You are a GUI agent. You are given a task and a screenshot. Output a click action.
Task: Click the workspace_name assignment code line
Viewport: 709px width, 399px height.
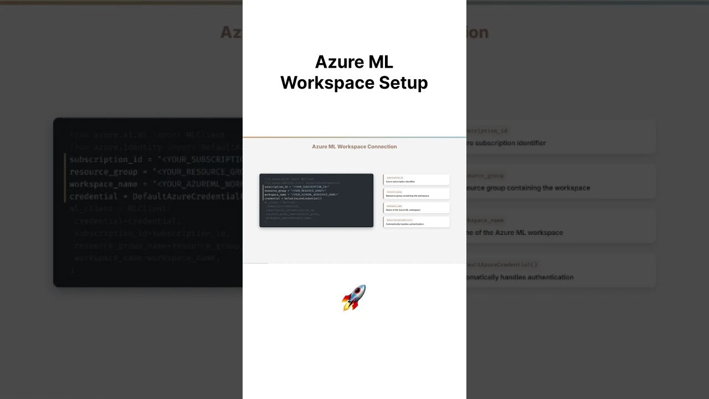301,195
